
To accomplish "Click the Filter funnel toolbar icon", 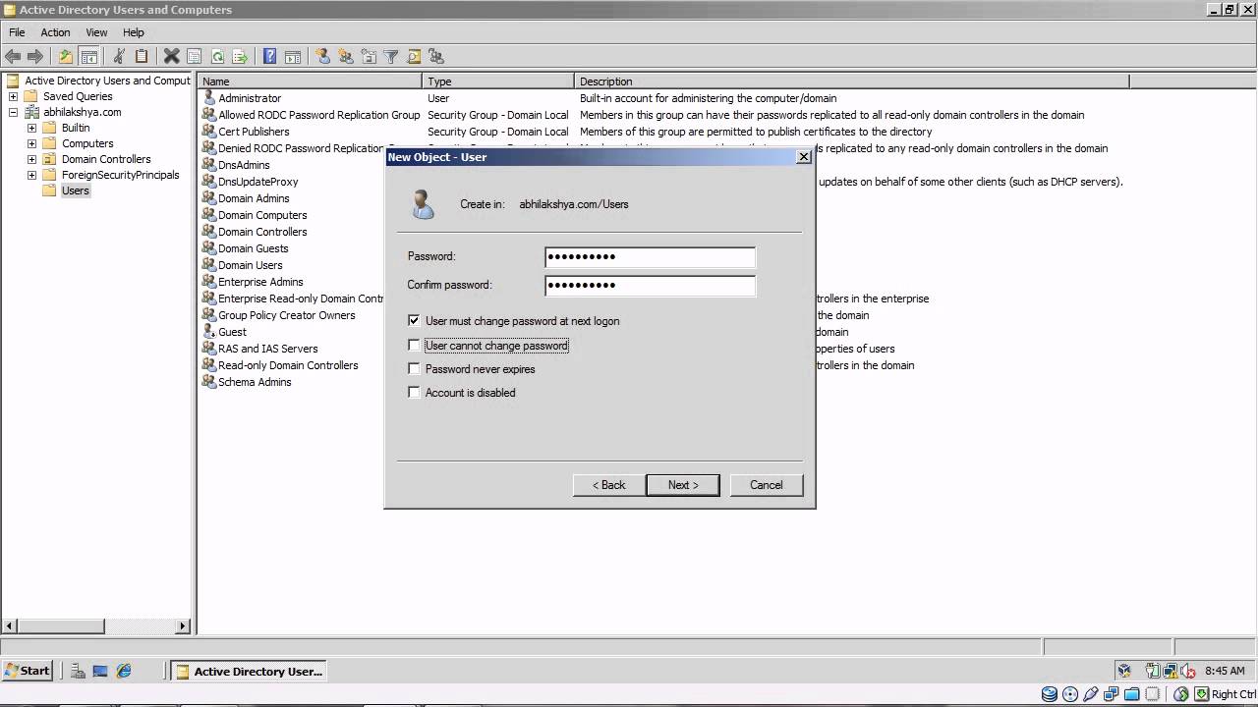I will point(391,57).
